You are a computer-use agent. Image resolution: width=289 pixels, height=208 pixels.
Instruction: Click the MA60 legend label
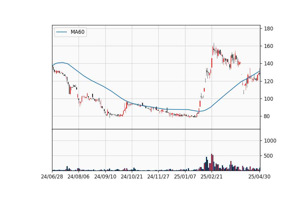click(x=77, y=32)
